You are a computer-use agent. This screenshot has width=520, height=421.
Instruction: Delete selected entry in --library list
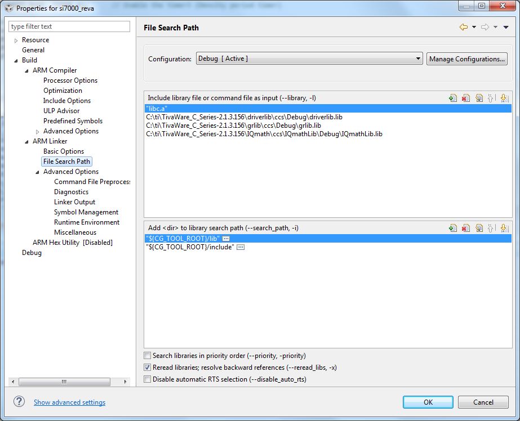pyautogui.click(x=466, y=98)
